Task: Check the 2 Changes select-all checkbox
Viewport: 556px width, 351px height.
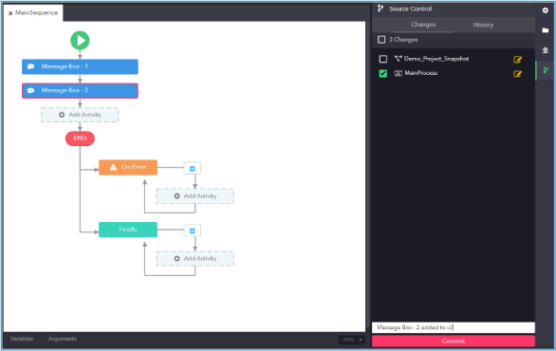Action: point(381,39)
